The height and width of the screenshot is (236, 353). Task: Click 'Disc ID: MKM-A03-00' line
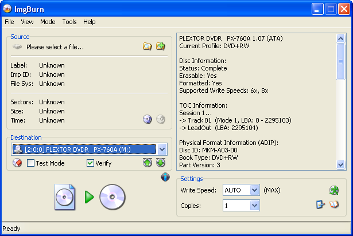[x=208, y=150]
